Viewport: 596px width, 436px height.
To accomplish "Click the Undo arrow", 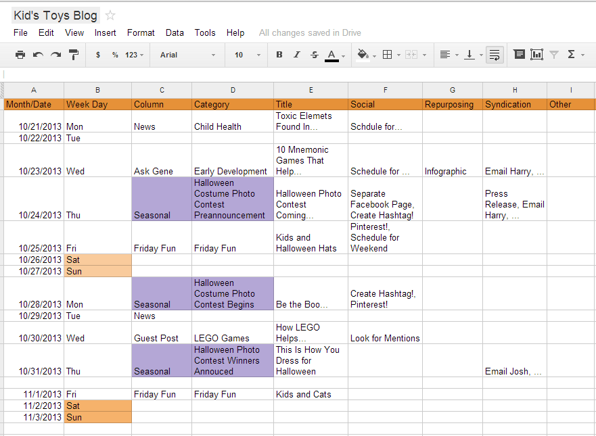I will click(39, 55).
